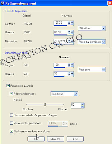Screen dimensions: 112x144
Task: Disable the Rééchantillonnage checkbox
Action: click(x=11, y=94)
